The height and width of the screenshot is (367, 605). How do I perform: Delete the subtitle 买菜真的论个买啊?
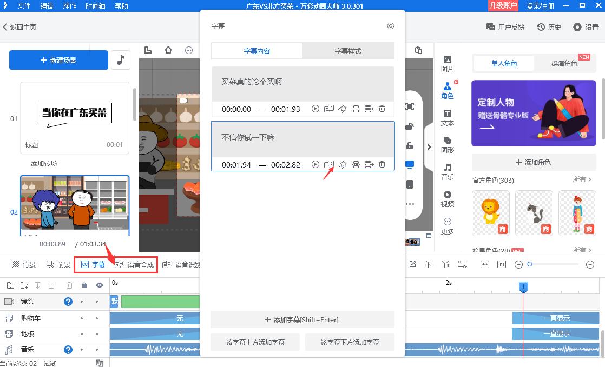[x=382, y=109]
